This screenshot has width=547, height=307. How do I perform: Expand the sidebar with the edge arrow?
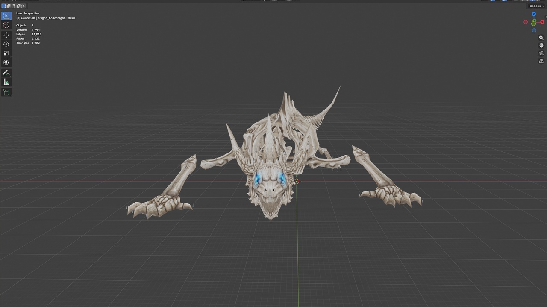(x=546, y=17)
